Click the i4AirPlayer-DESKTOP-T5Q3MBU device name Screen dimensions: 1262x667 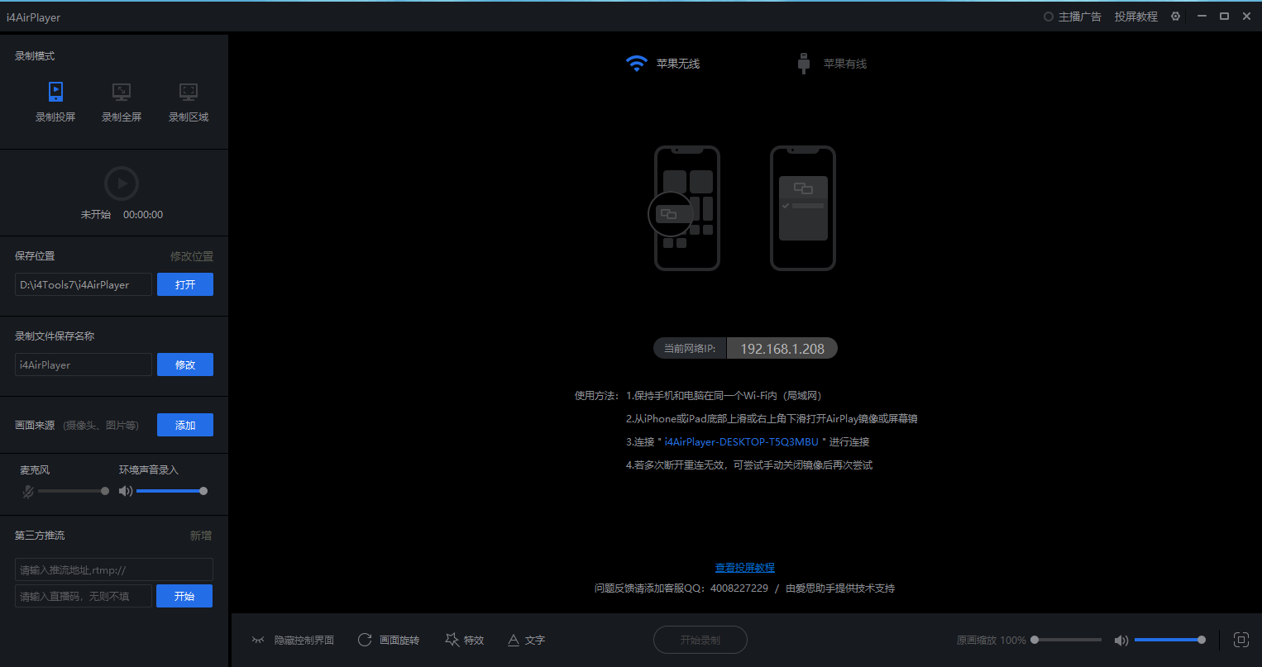pyautogui.click(x=741, y=442)
